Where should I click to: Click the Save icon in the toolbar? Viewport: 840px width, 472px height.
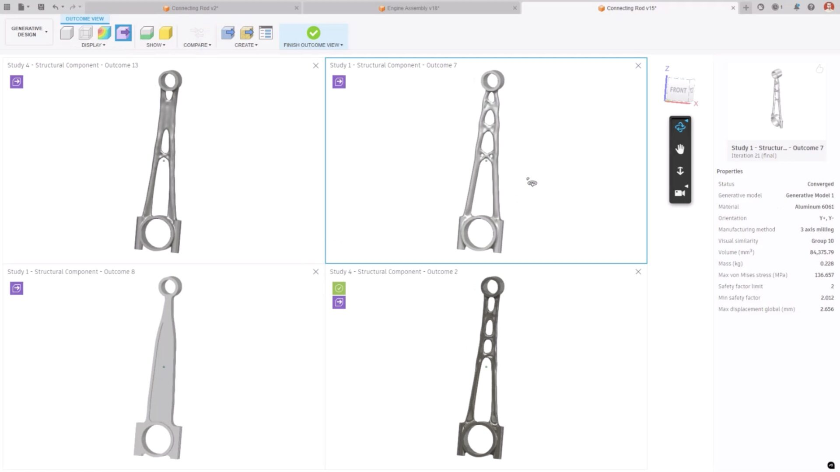pyautogui.click(x=41, y=7)
